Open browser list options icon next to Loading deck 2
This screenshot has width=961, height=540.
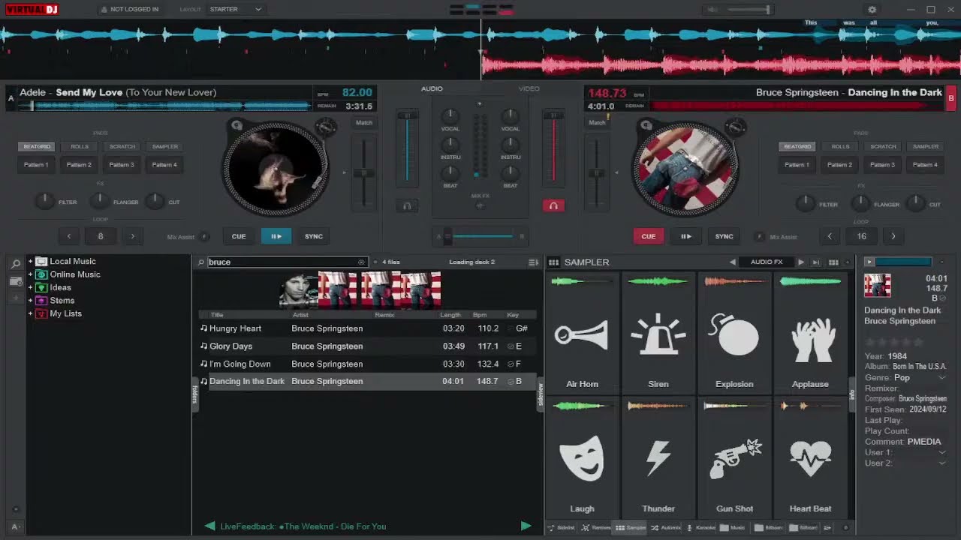[x=533, y=262]
